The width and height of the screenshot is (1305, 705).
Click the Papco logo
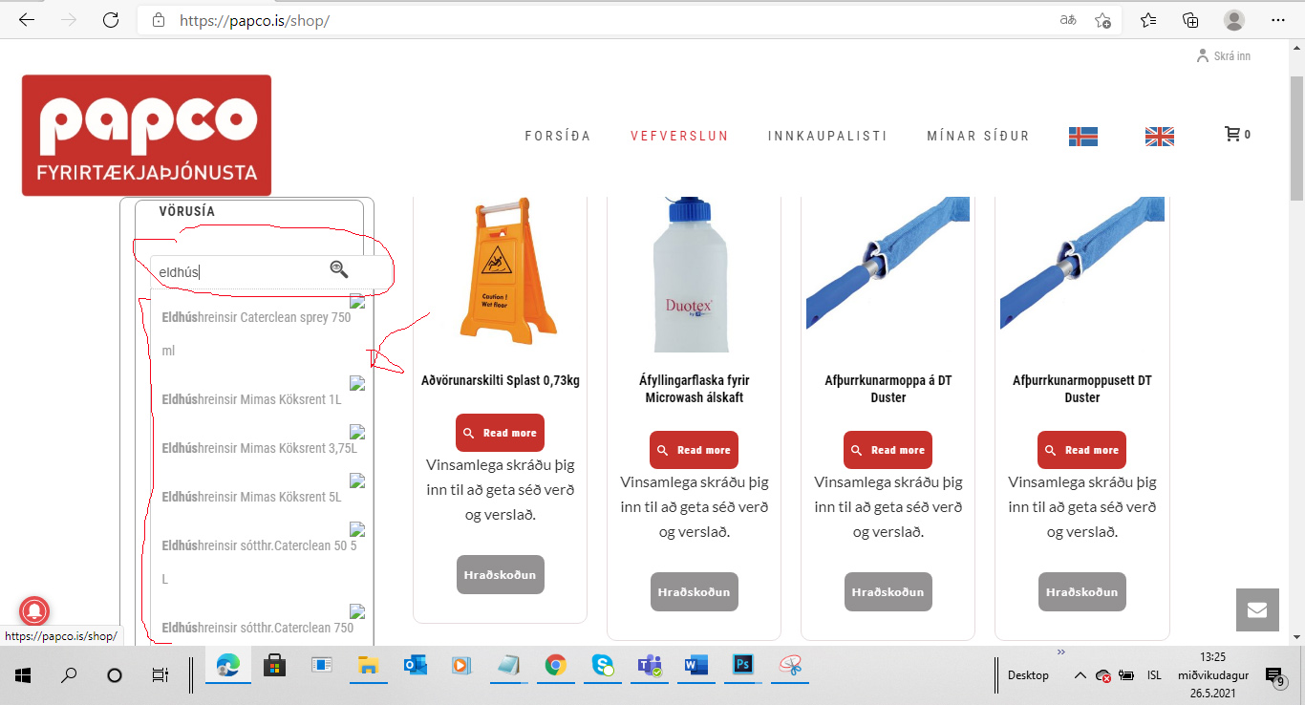(x=146, y=135)
